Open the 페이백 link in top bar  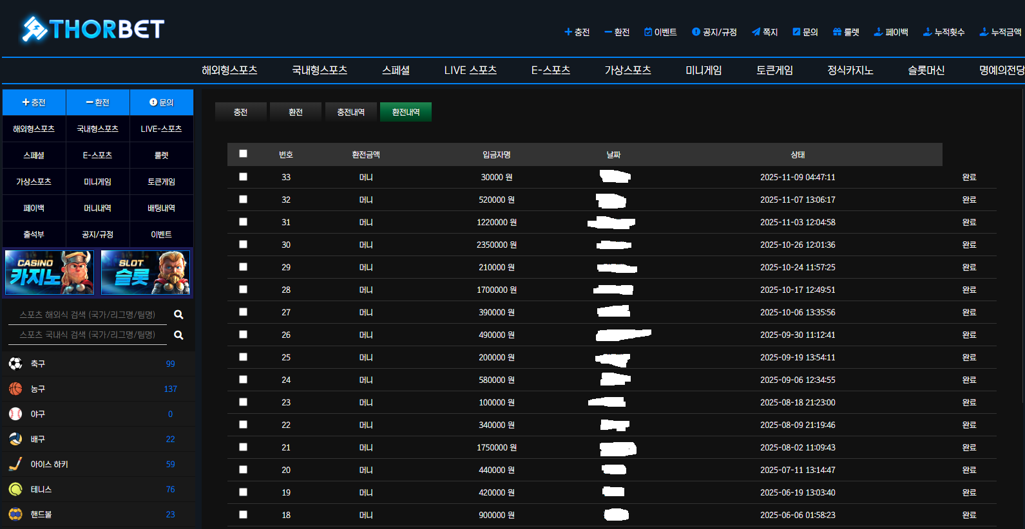[x=891, y=32]
